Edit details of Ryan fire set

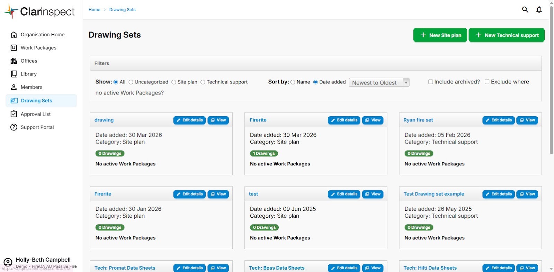(498, 120)
